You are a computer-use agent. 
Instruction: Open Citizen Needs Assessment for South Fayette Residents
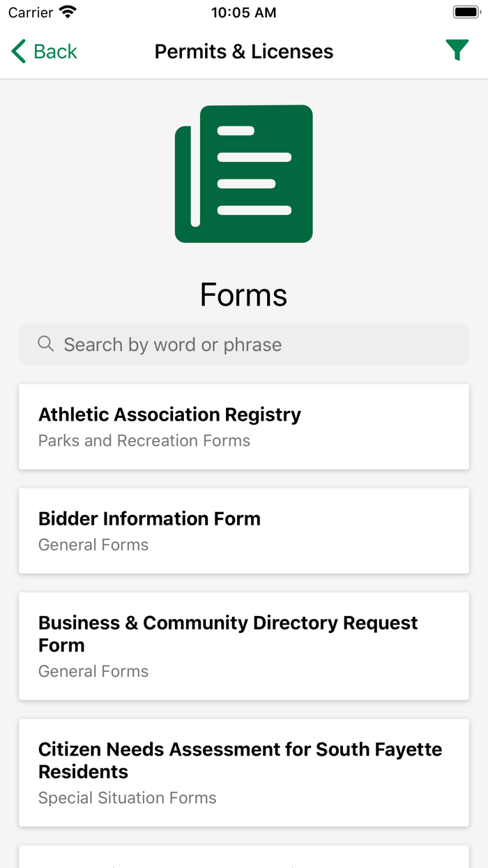pyautogui.click(x=244, y=772)
